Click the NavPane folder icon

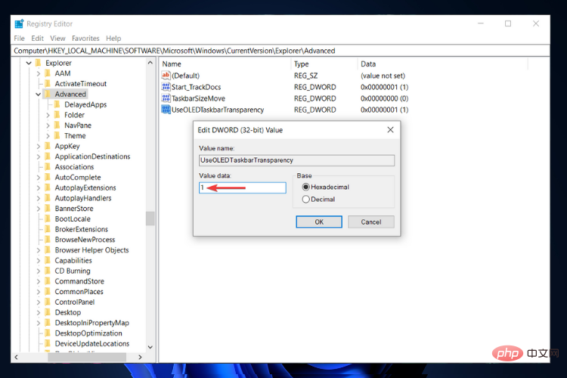pos(57,125)
